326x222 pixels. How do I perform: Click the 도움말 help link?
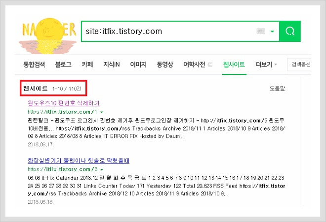[x=278, y=89]
